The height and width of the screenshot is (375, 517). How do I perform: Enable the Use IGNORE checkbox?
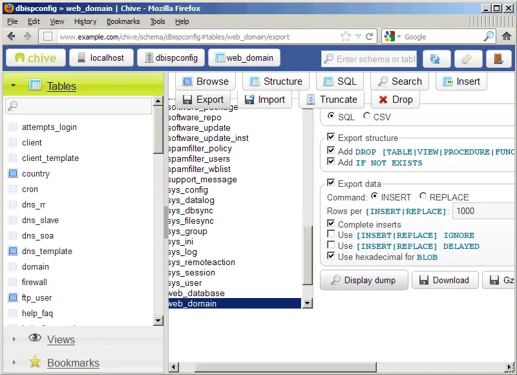pos(331,234)
